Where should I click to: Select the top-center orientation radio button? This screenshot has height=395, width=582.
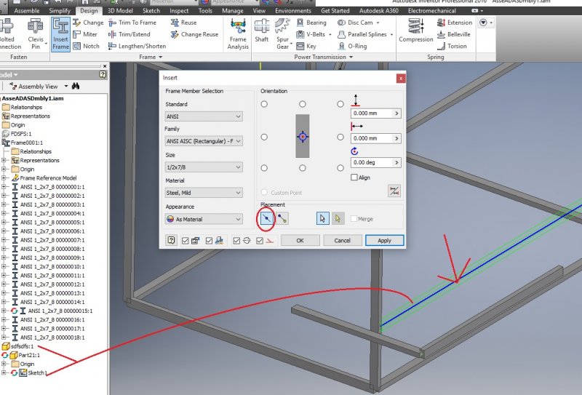(303, 104)
